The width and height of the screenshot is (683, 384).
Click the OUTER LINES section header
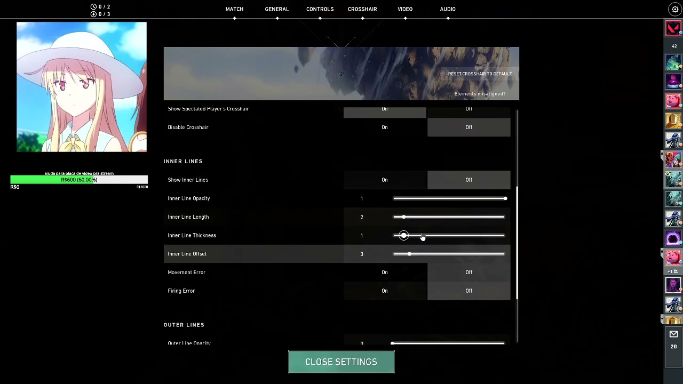(184, 325)
